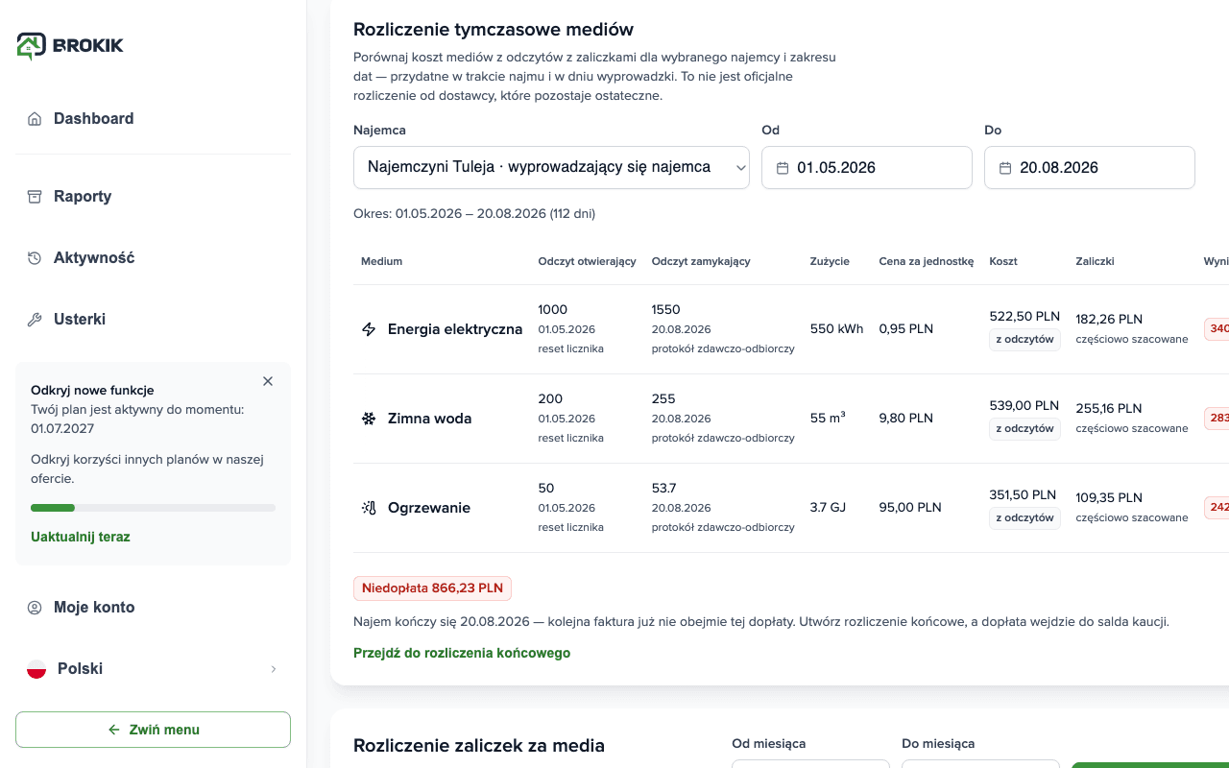
Task: Click the 9,80 PLN unit price
Action: pyautogui.click(x=906, y=418)
